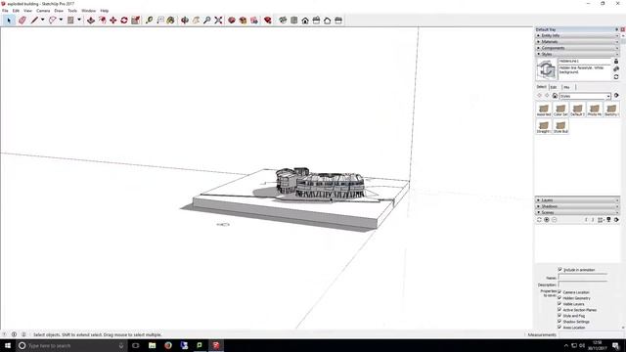Image resolution: width=626 pixels, height=352 pixels.
Task: Switch to Iso standard view
Action: click(x=283, y=20)
